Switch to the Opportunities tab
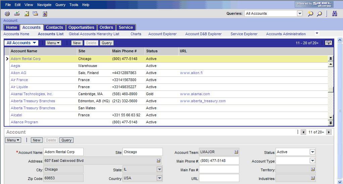 click(x=81, y=27)
